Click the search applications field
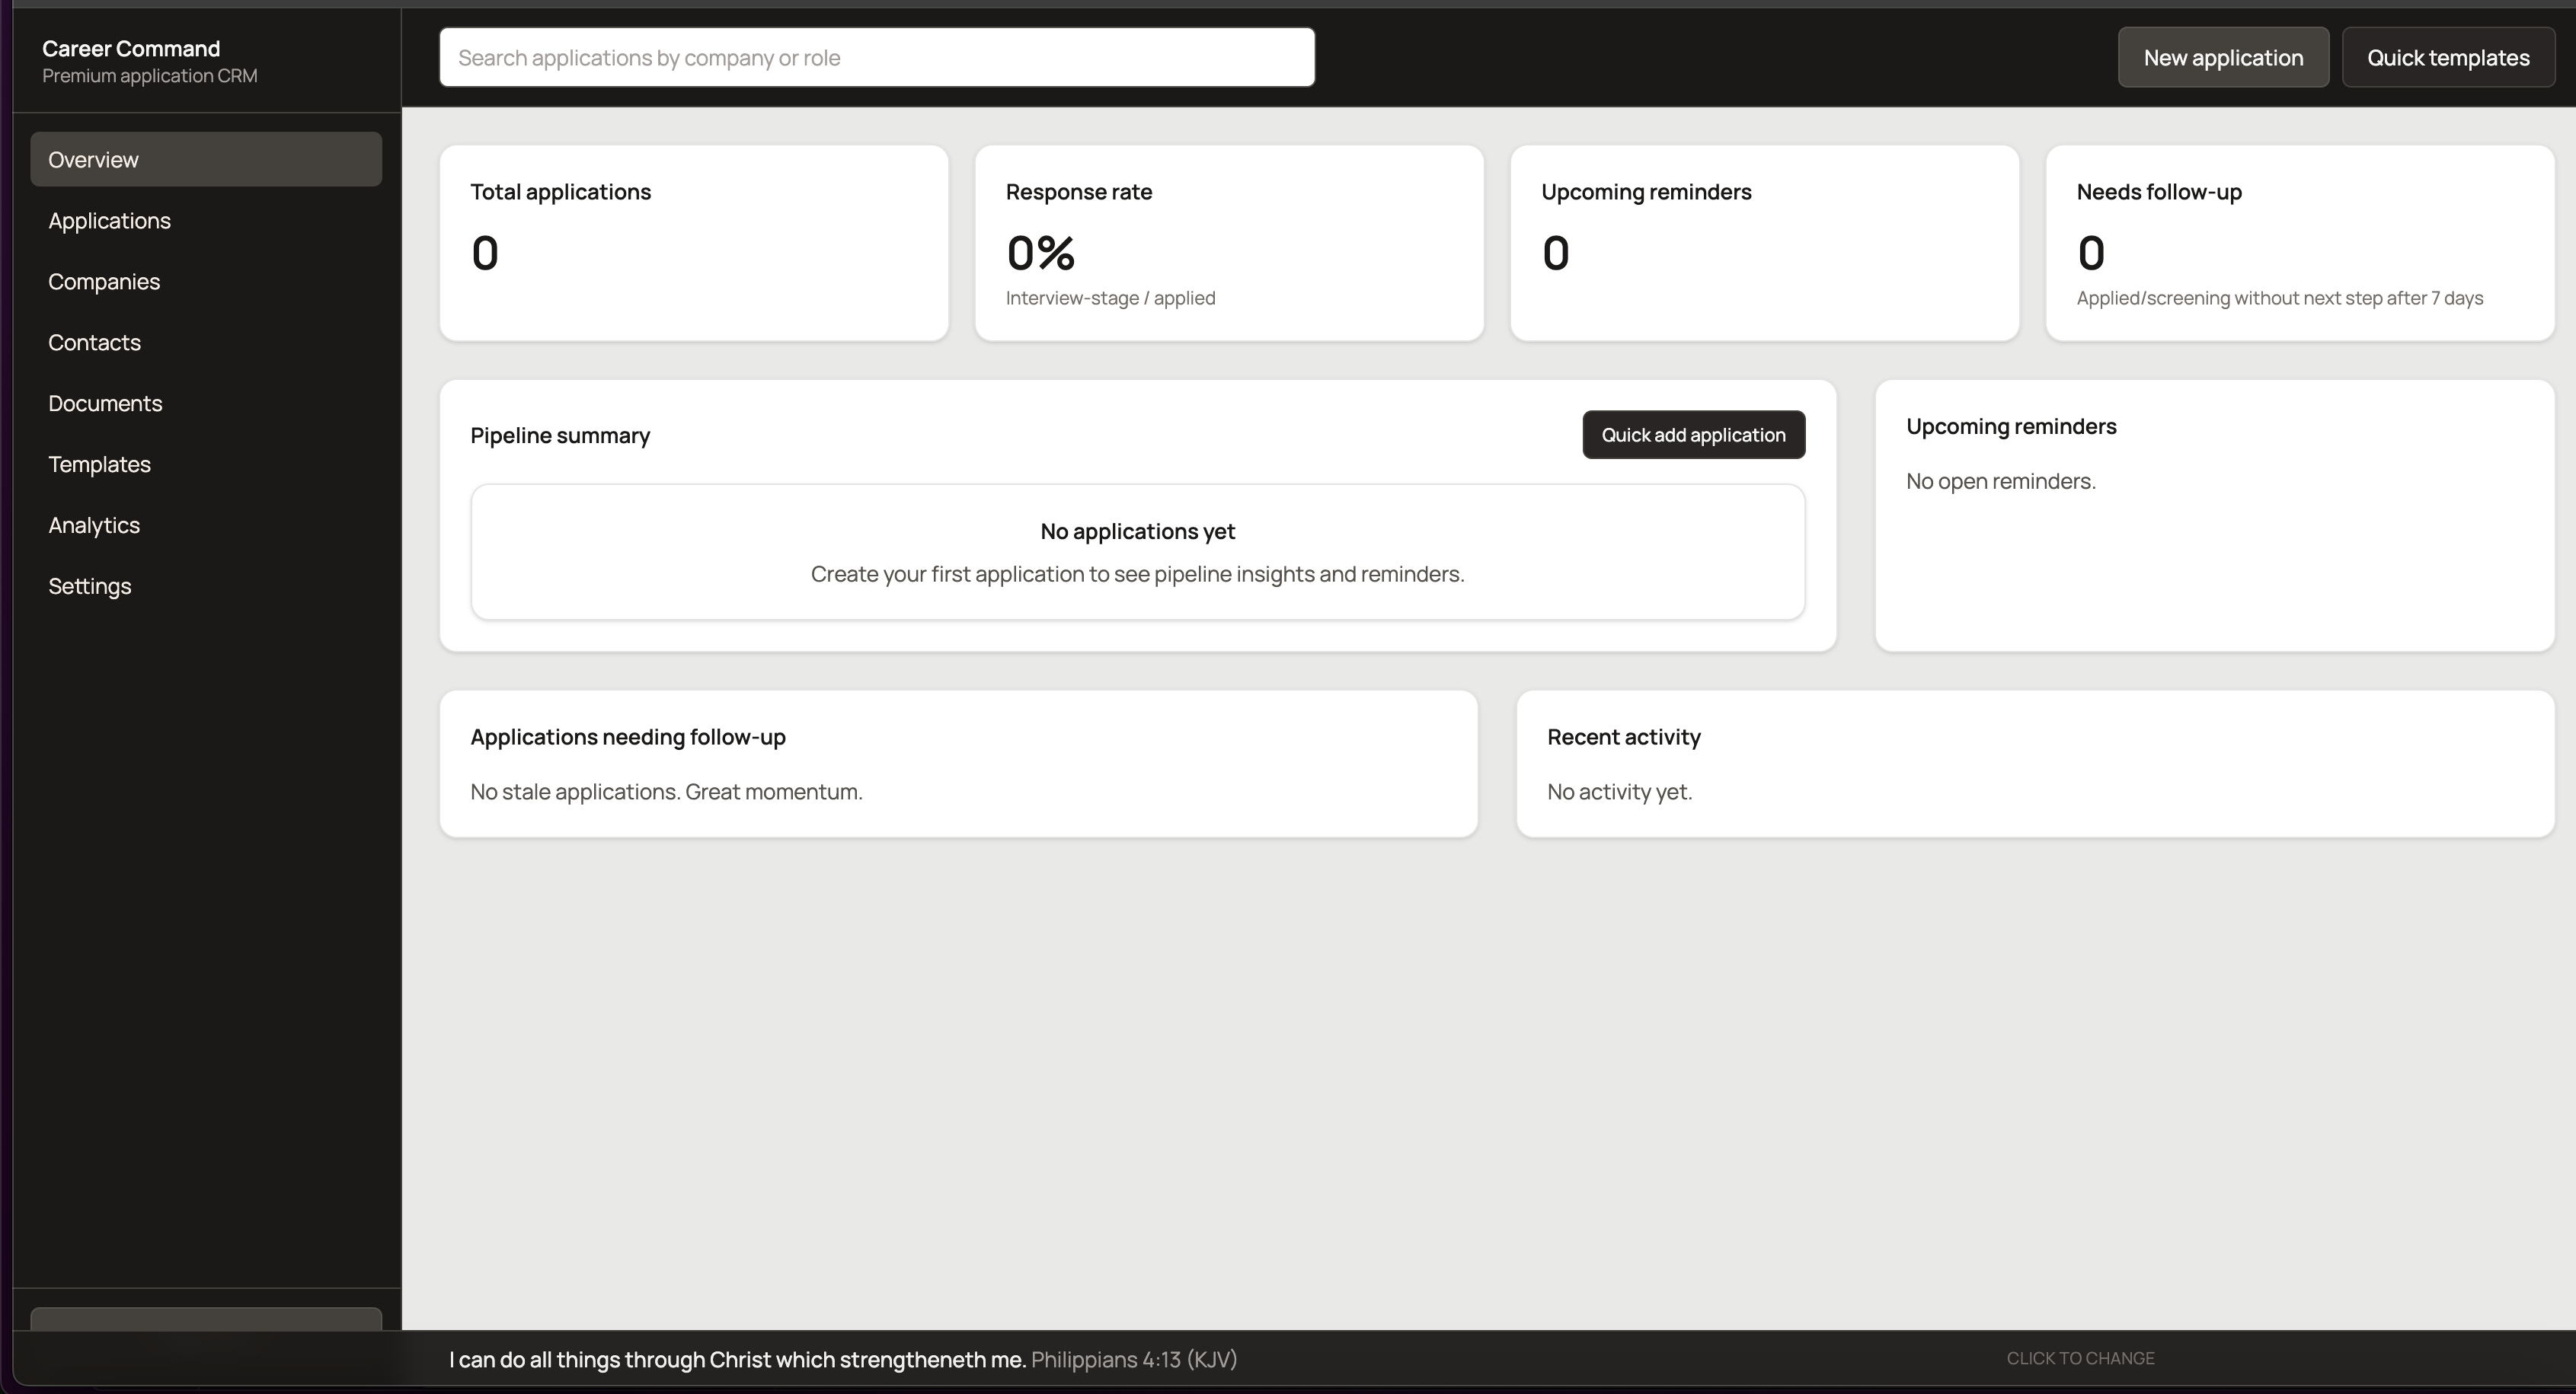 (877, 57)
